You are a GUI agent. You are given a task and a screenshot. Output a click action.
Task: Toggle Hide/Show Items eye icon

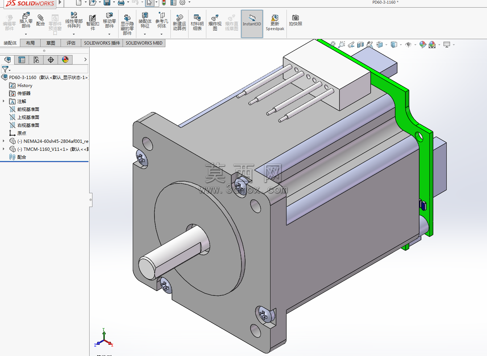coord(408,45)
